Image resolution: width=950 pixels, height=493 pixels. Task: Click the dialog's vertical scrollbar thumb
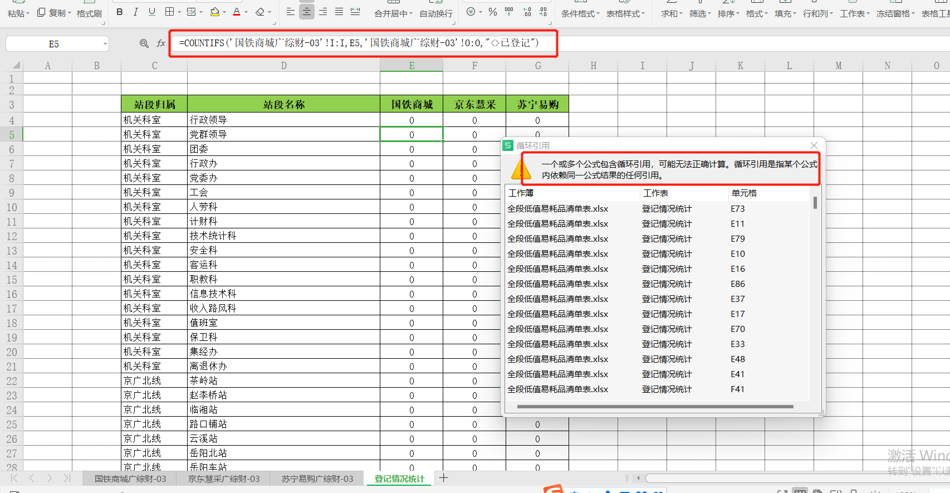tap(815, 203)
